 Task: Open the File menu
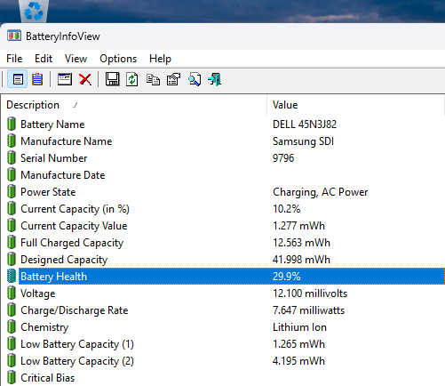[x=14, y=59]
